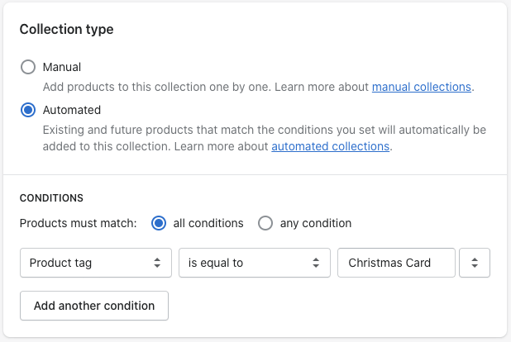Click the Christmas Card value input field
Image resolution: width=511 pixels, height=342 pixels.
click(396, 263)
